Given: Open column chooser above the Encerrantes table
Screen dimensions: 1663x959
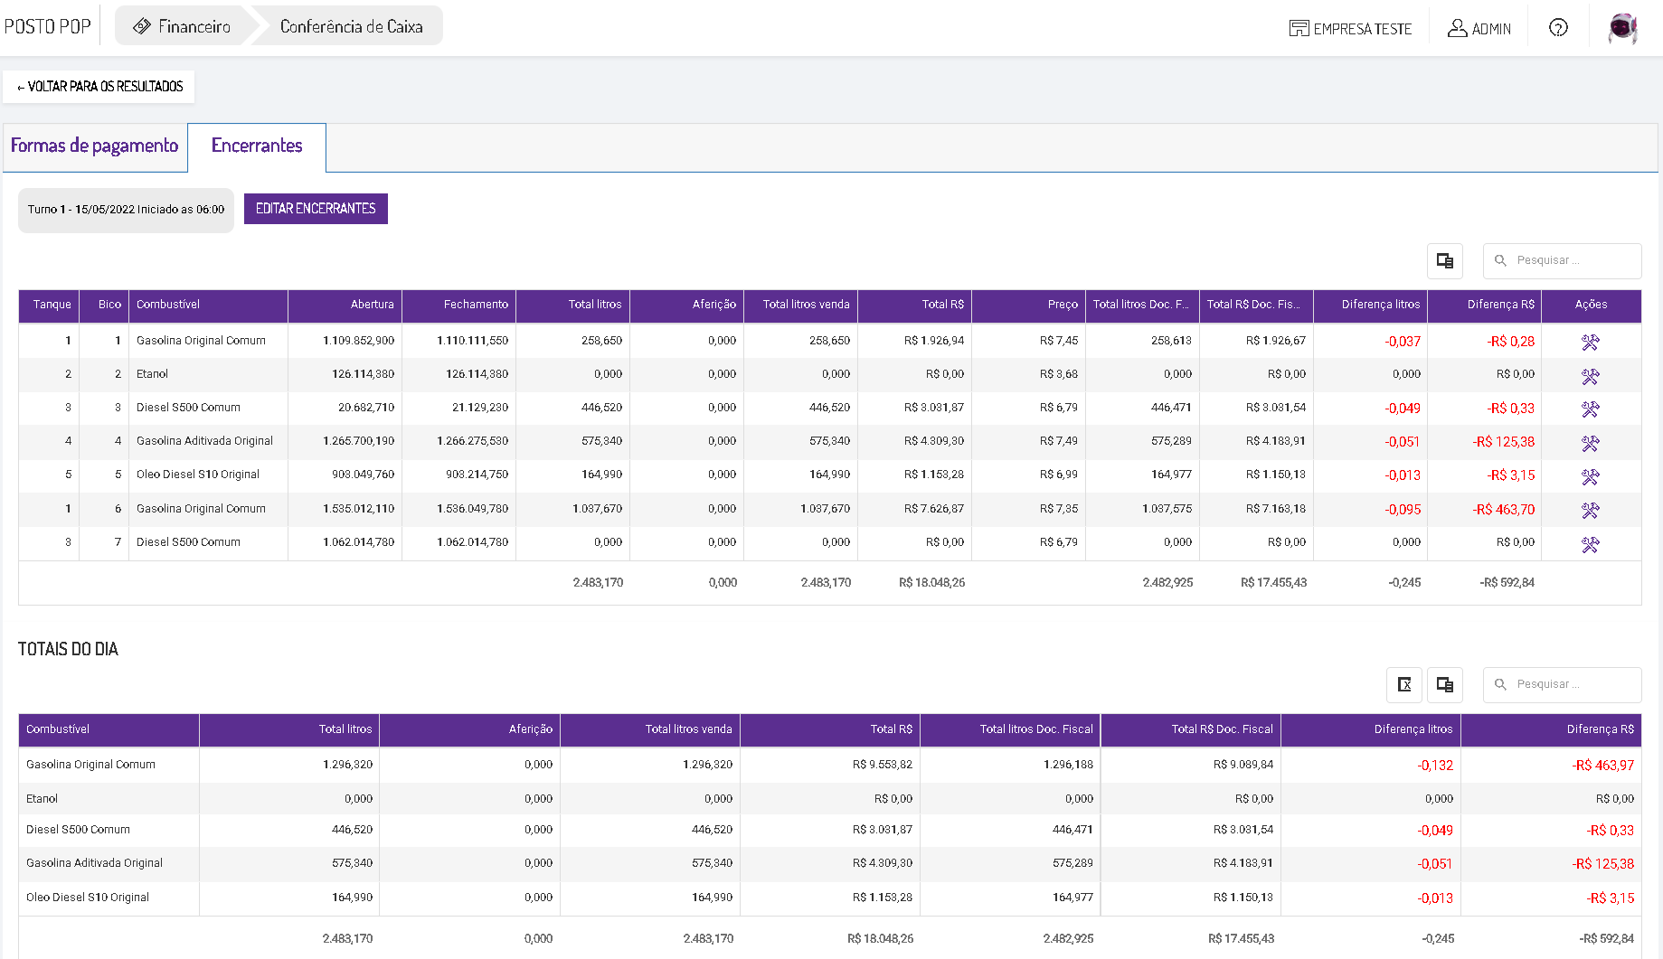Looking at the screenshot, I should pos(1445,261).
